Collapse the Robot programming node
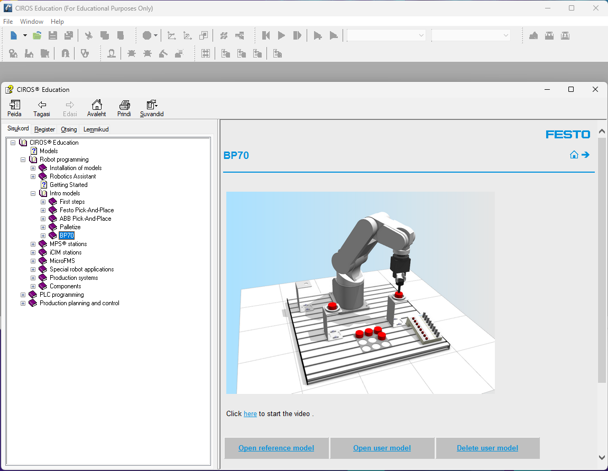 point(23,159)
